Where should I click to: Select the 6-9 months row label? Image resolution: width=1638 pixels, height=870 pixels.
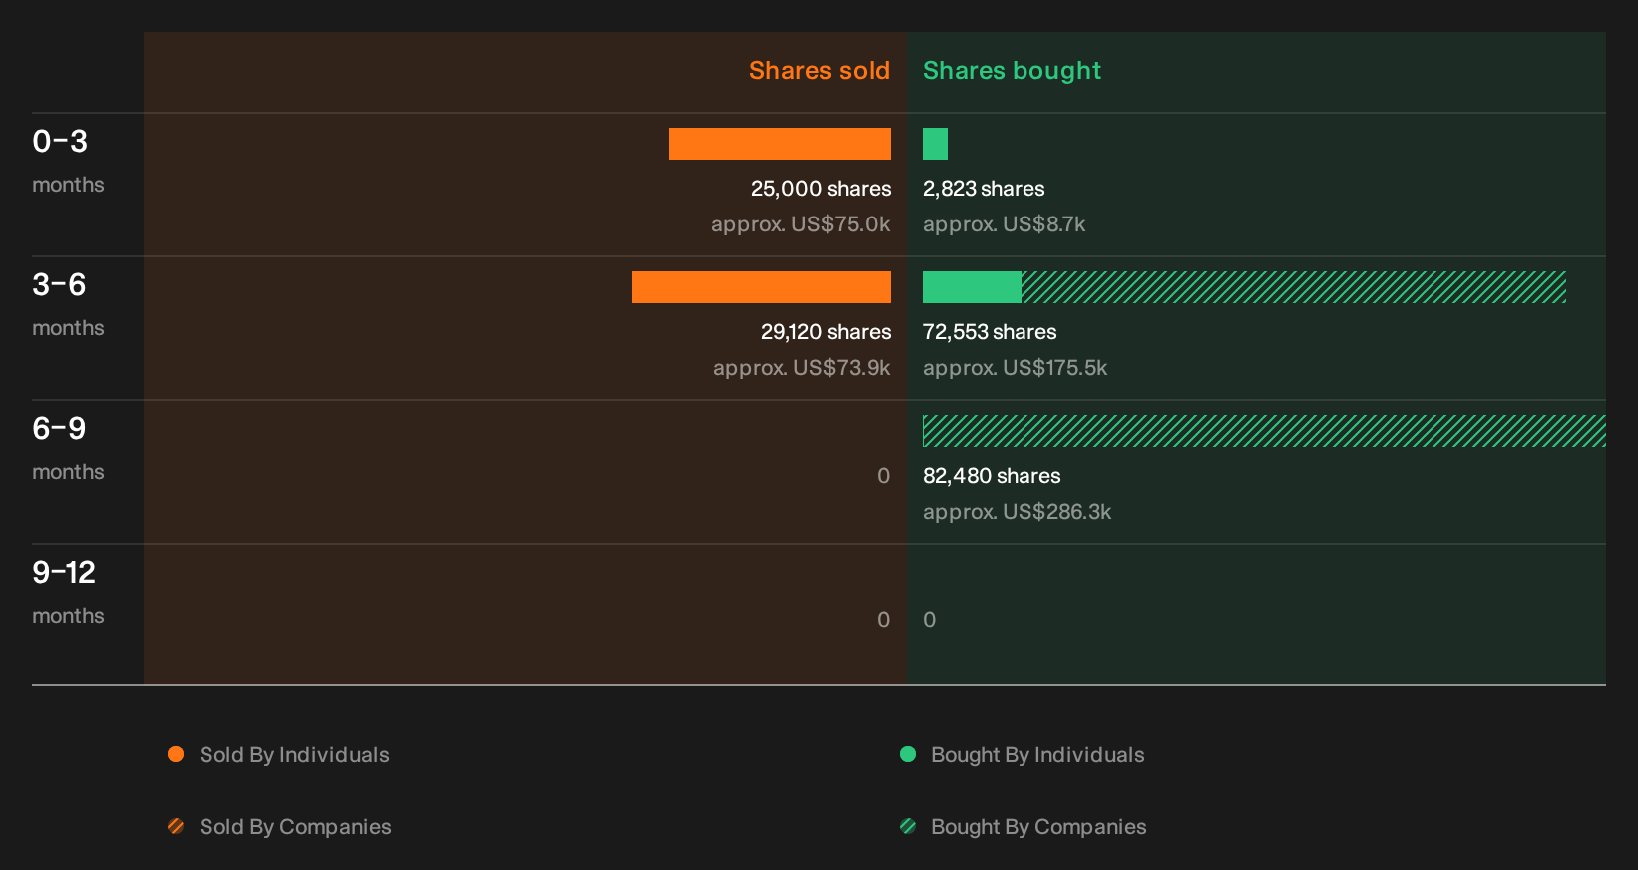(68, 447)
